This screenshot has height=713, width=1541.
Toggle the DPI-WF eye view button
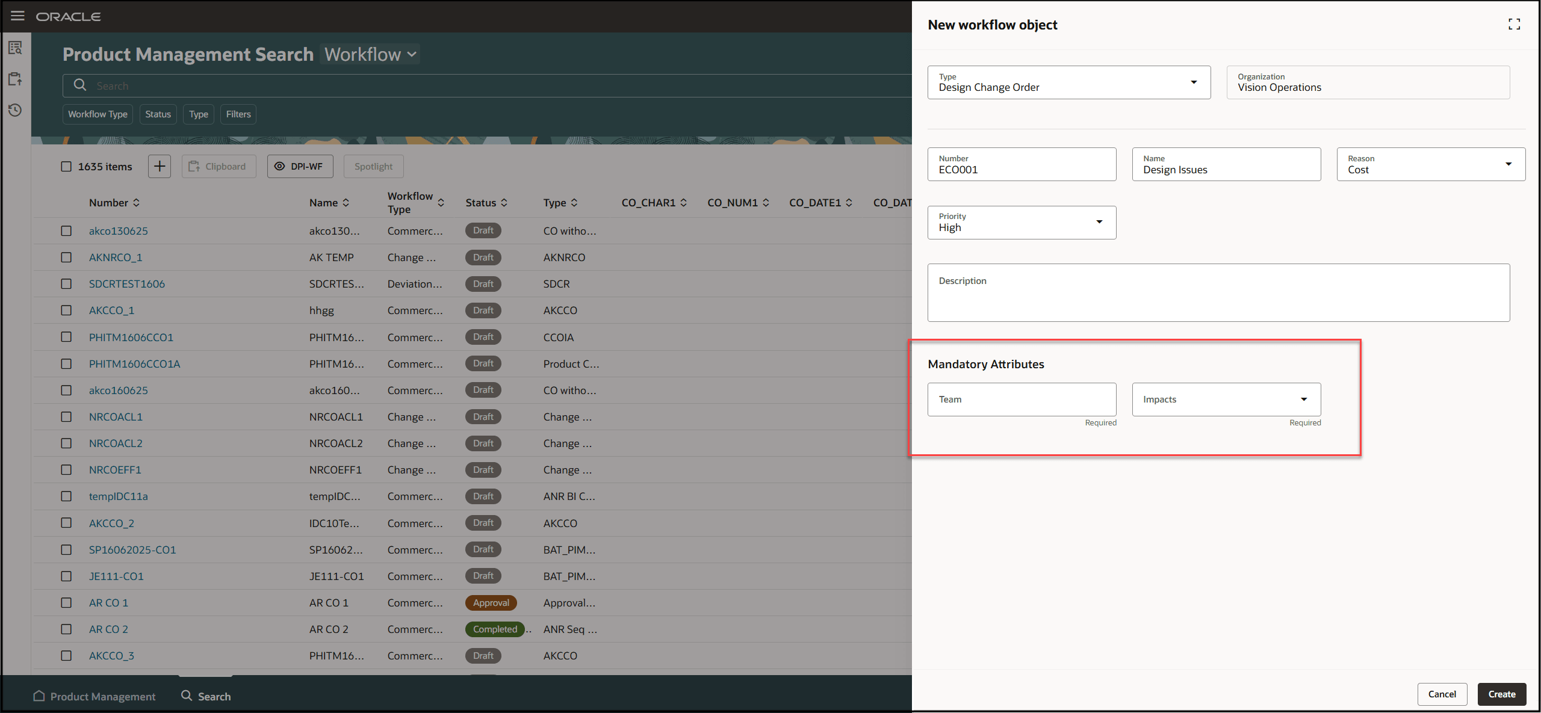click(x=300, y=166)
